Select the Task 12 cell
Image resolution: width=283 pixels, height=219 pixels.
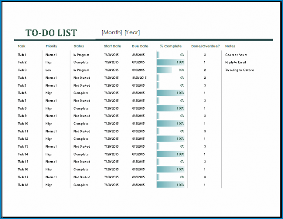[x=23, y=139]
